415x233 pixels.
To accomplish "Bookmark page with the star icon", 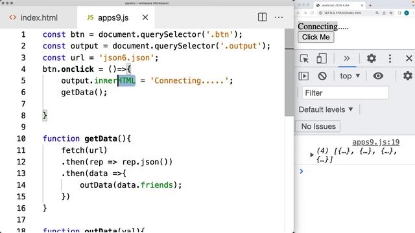I will tap(391, 13).
